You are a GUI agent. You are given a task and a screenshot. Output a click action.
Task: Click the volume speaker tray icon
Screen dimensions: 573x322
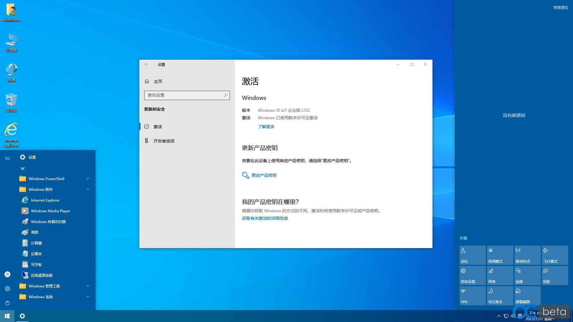(x=513, y=316)
